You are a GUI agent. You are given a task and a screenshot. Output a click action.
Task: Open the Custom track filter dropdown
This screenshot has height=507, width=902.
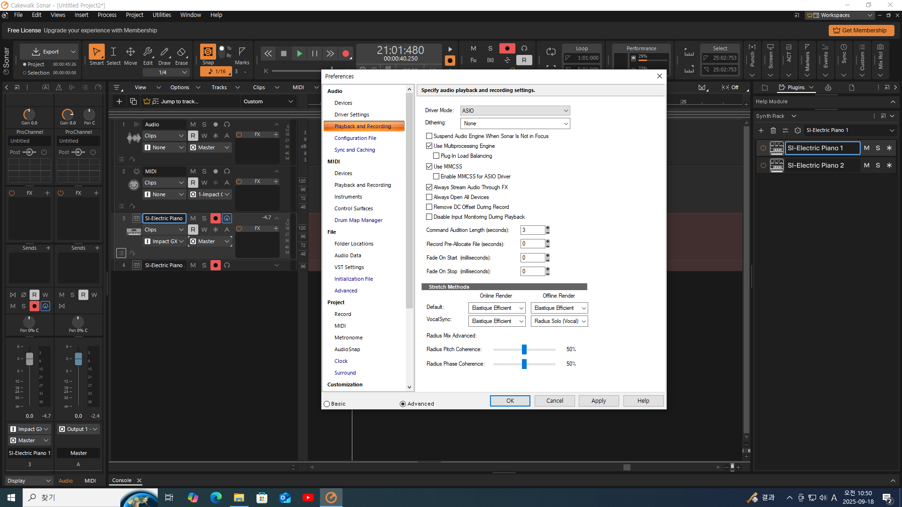[268, 101]
